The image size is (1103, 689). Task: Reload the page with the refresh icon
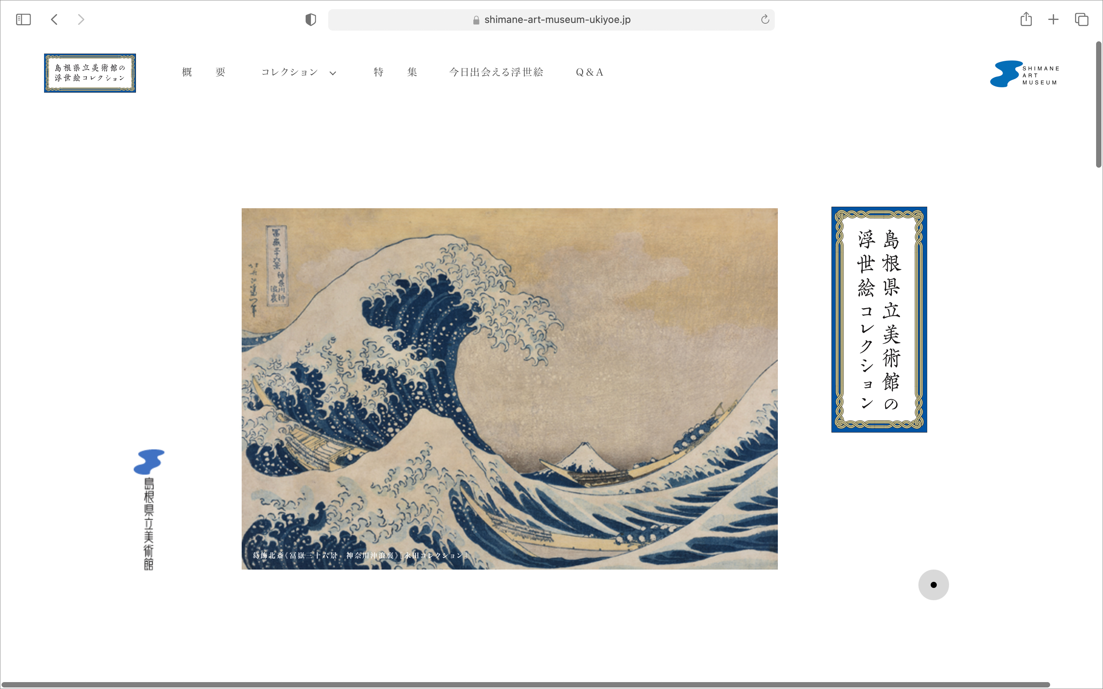point(765,20)
